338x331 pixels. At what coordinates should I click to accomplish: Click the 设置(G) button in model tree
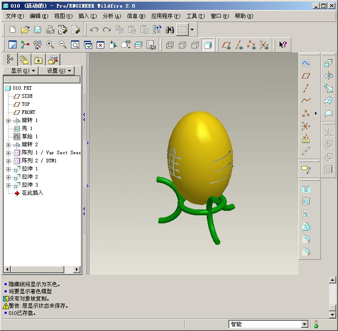(x=57, y=71)
